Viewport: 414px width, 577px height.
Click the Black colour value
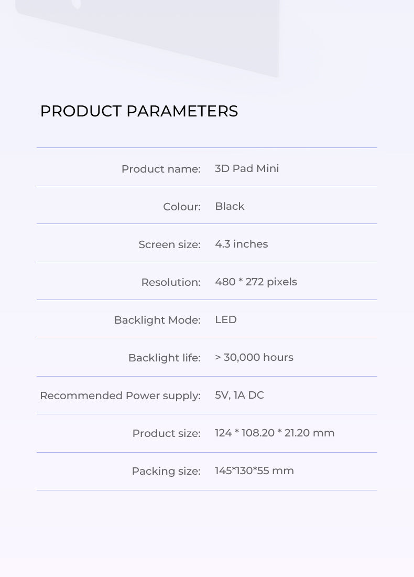tap(230, 206)
